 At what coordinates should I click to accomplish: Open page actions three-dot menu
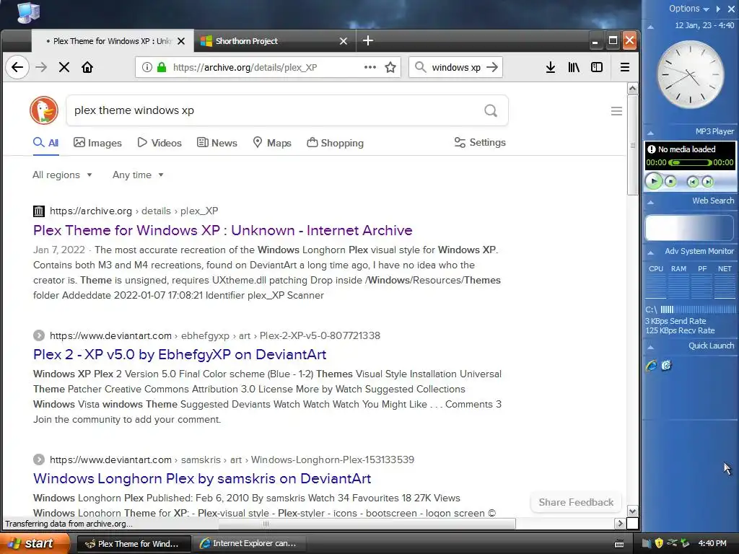click(370, 67)
